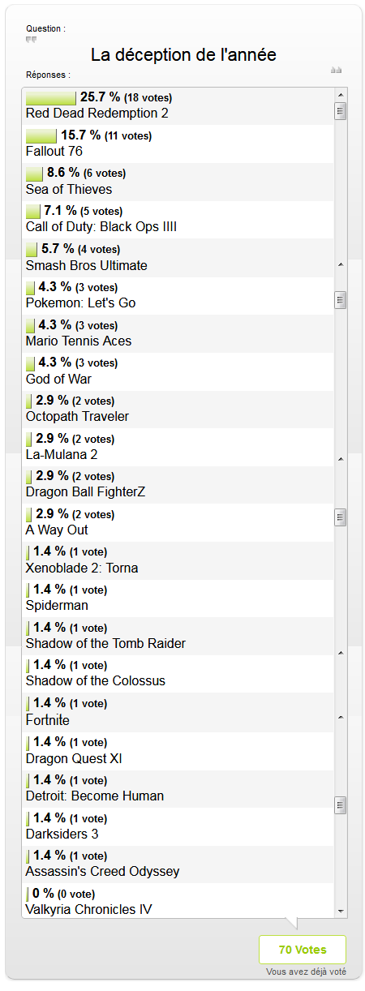This screenshot has height=991, width=365.
Task: Select the Call of Duty: Black Ops IIII entry
Action: [178, 220]
